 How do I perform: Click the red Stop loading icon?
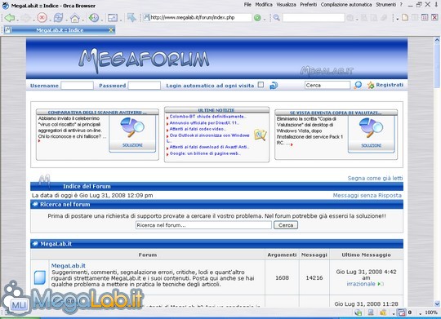42,18
